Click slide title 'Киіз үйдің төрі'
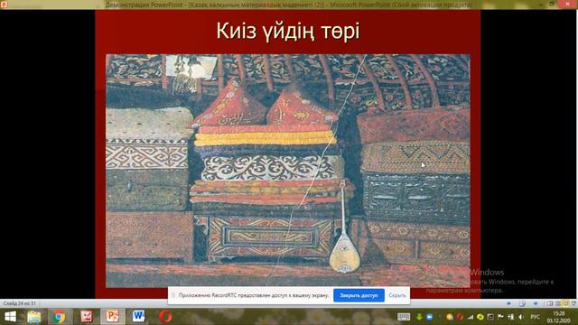Screen dimensions: 578x325 [x=288, y=30]
